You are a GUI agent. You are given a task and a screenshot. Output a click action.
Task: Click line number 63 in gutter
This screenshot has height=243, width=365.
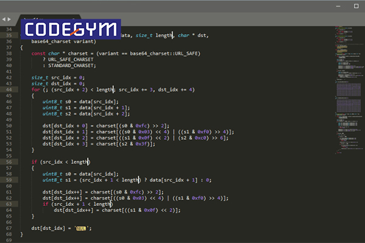point(9,204)
